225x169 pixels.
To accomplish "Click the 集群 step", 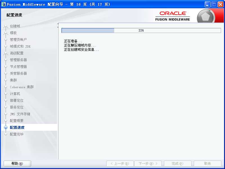I will coord(13,80).
